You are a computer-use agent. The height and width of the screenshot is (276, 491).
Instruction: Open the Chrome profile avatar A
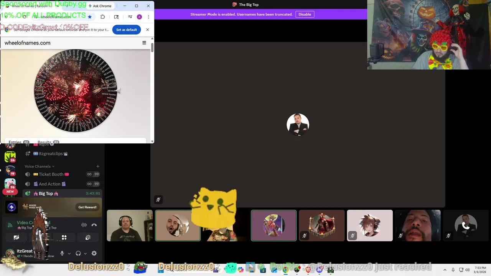pyautogui.click(x=139, y=17)
